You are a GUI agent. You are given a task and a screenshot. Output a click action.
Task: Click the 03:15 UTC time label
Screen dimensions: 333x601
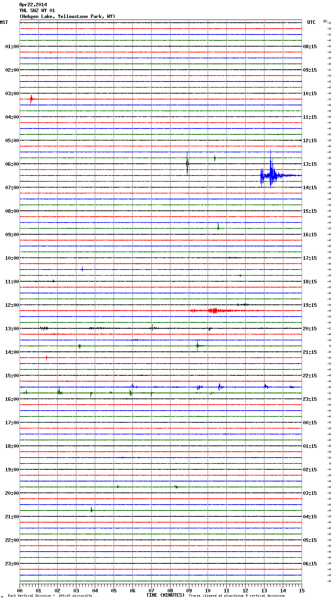pos(310,493)
